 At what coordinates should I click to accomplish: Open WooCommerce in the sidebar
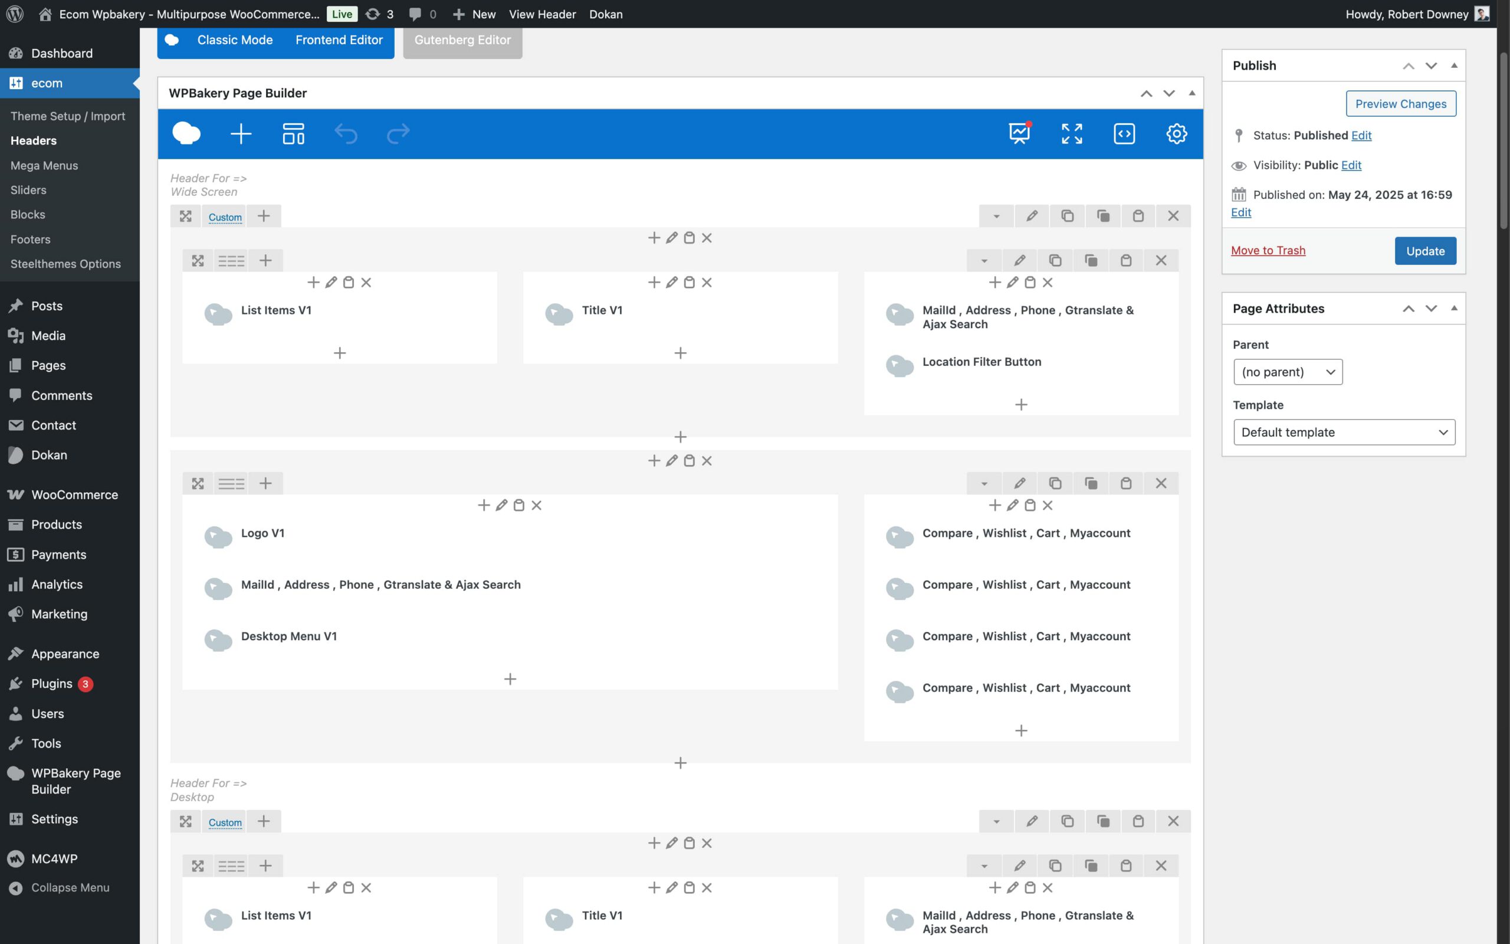[x=70, y=494]
